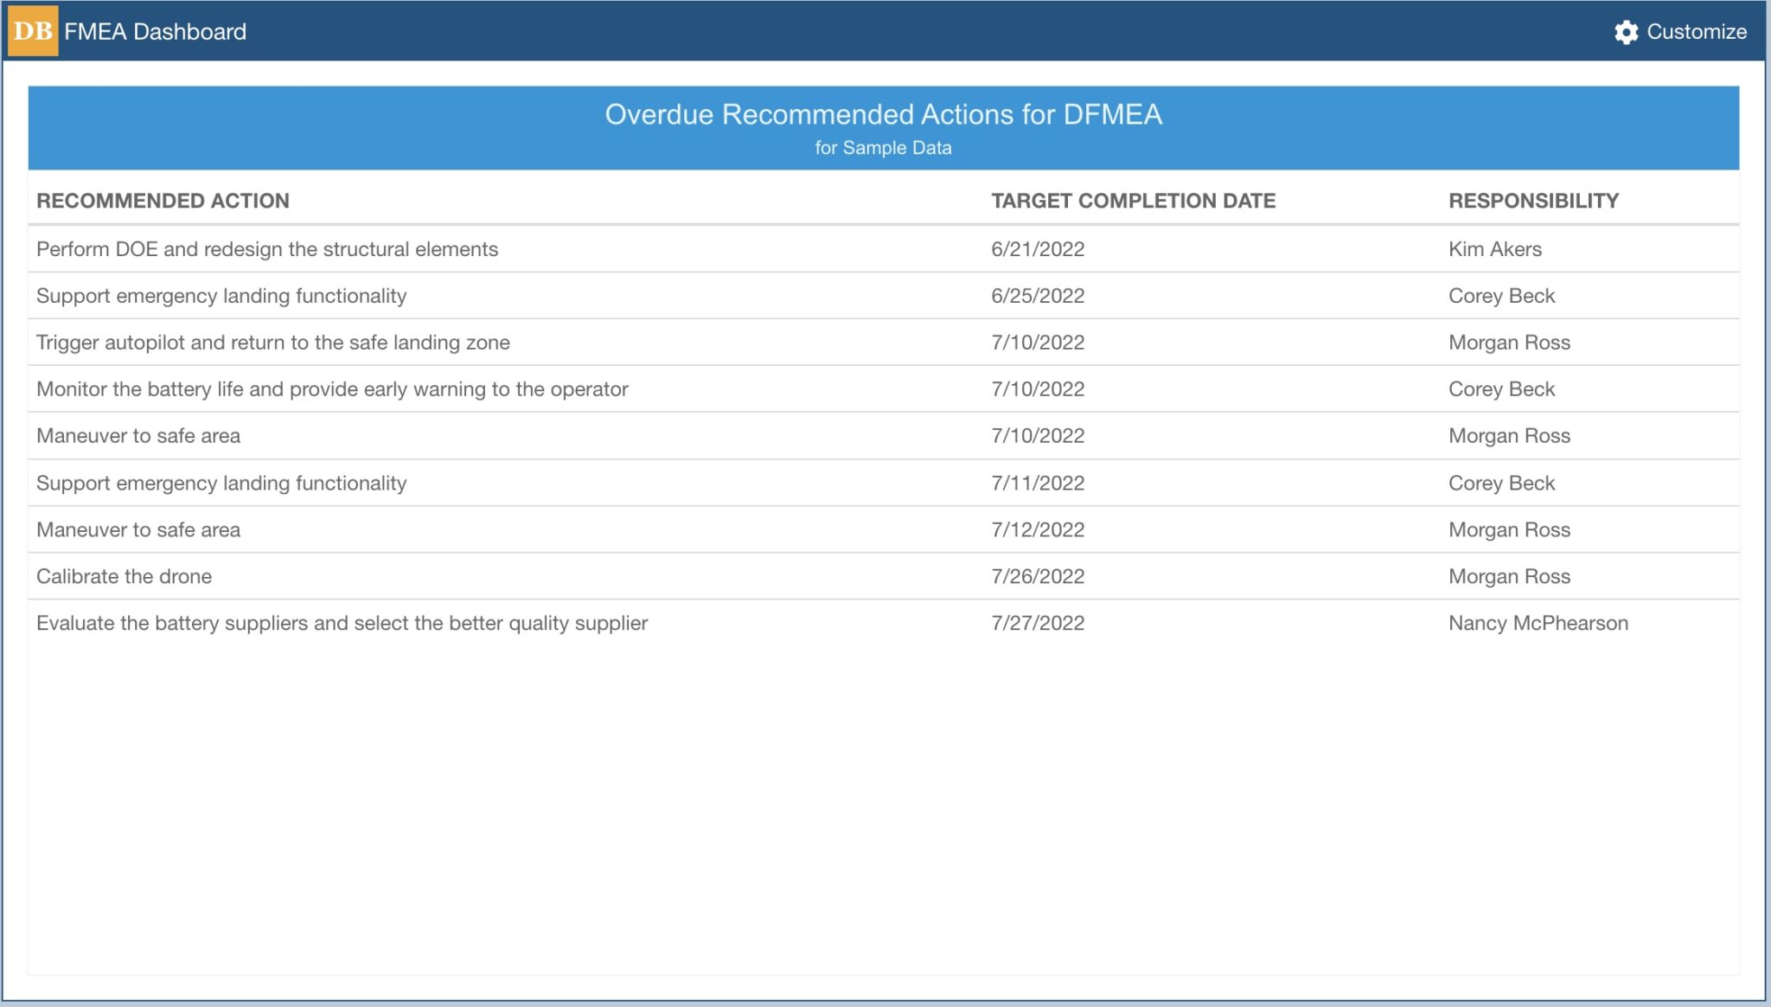Click the target date 7/27/2022
Image resolution: width=1771 pixels, height=1007 pixels.
tap(1037, 622)
